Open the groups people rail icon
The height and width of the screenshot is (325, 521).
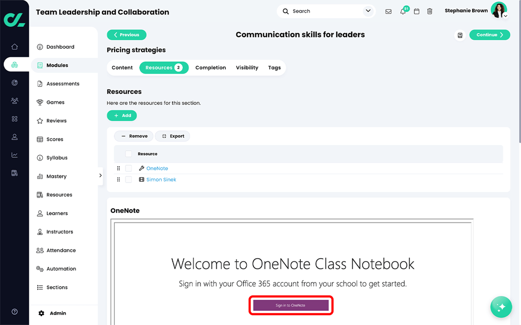(x=14, y=101)
